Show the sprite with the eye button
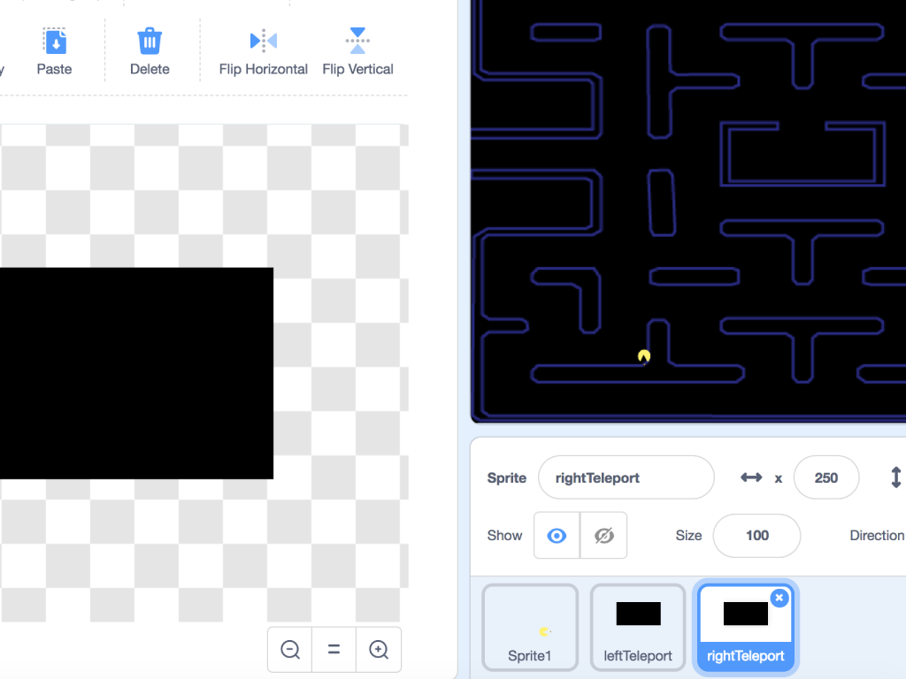This screenshot has height=679, width=906. 557,535
